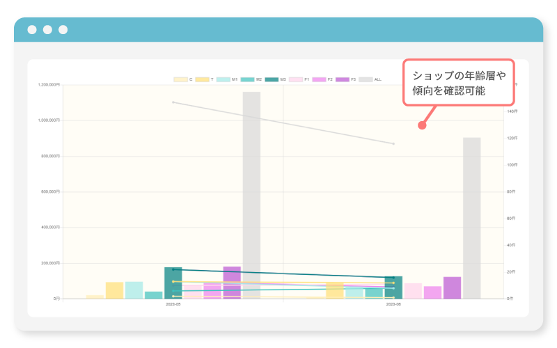Toggle the M3 series legend item
The width and height of the screenshot is (557, 348).
point(275,79)
